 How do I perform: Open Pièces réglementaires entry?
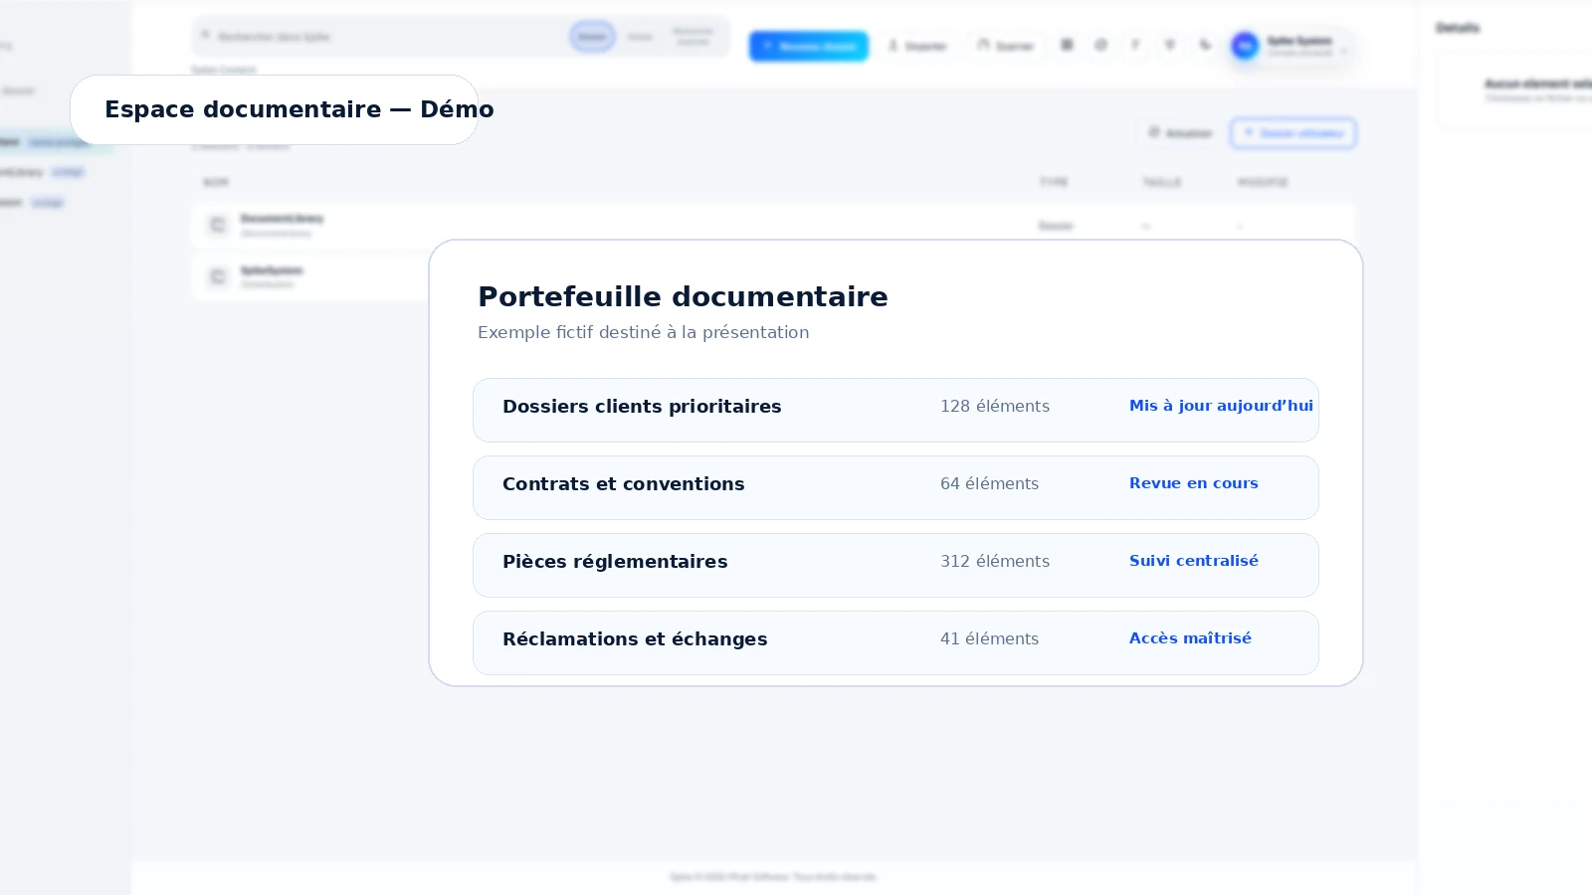tap(895, 565)
